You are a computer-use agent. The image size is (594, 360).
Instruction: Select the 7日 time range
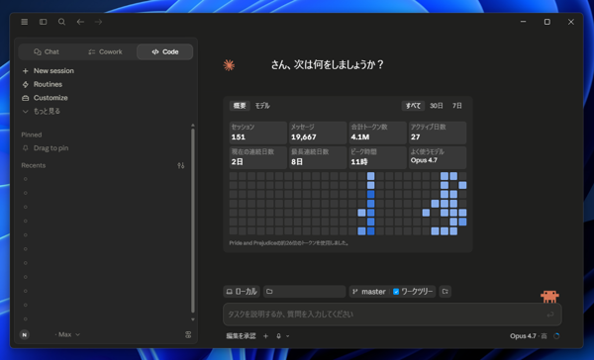point(456,106)
